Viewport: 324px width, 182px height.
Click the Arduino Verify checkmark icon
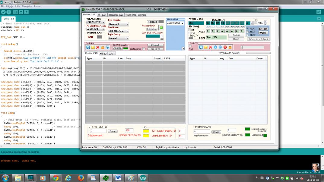click(4, 12)
